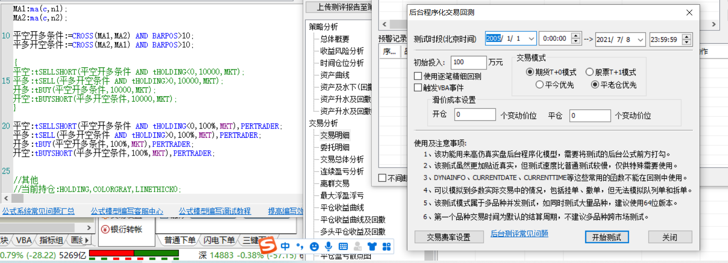
Task: Open the 闪电下单 tab
Action: tap(219, 240)
